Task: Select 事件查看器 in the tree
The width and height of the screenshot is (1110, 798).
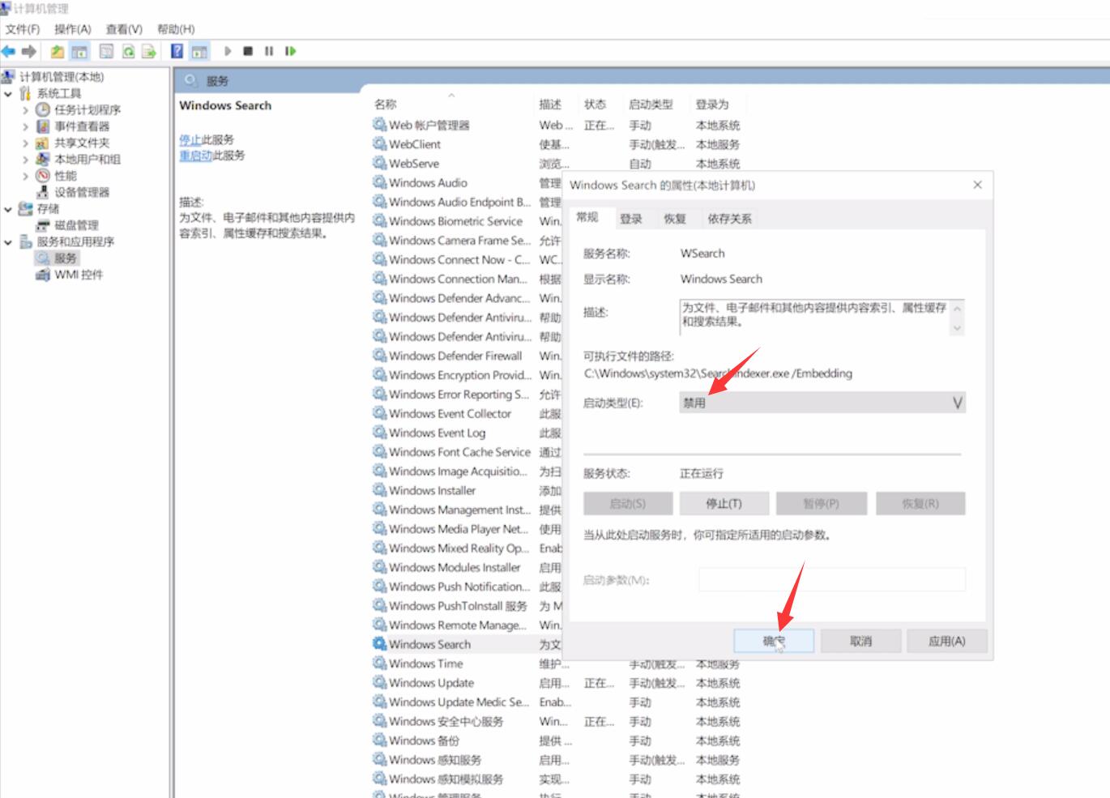Action: pos(82,126)
